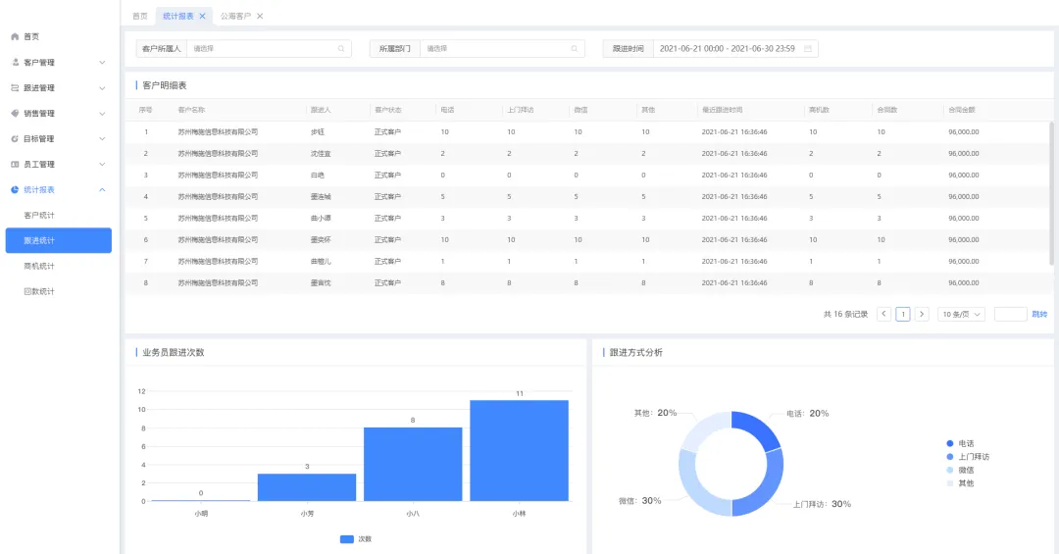Click the 跳转 jump link
1059x554 pixels.
click(x=1039, y=314)
